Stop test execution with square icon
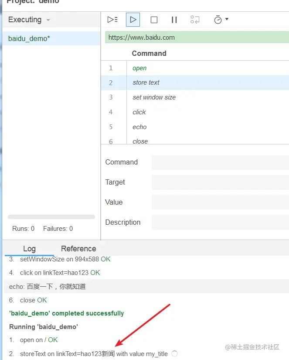 (154, 20)
